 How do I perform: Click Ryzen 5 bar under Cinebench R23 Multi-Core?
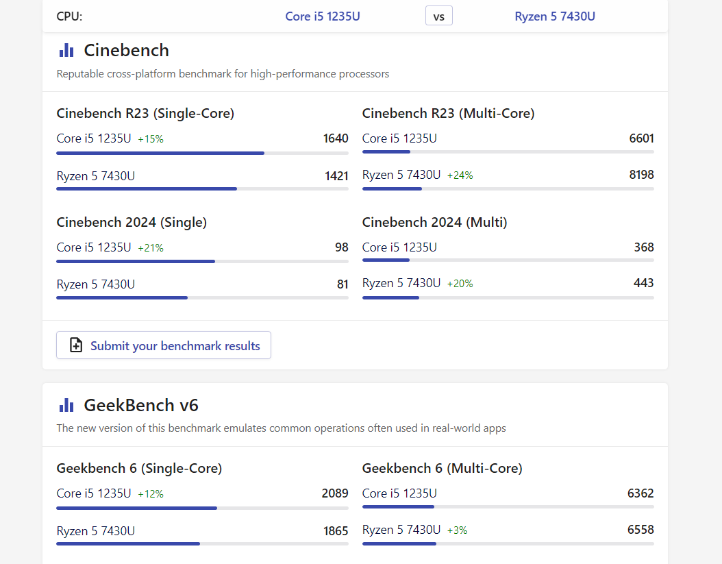(x=392, y=188)
